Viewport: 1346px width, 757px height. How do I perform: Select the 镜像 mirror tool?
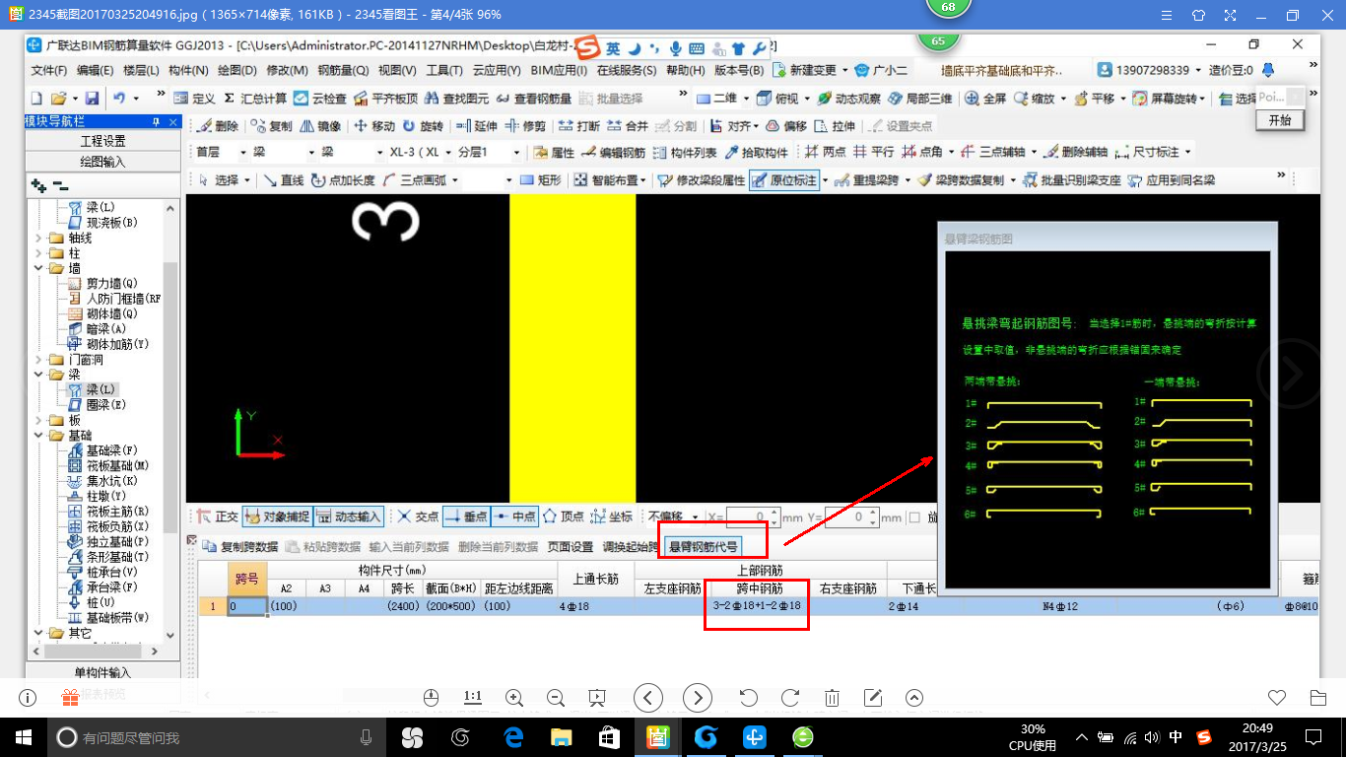[321, 126]
